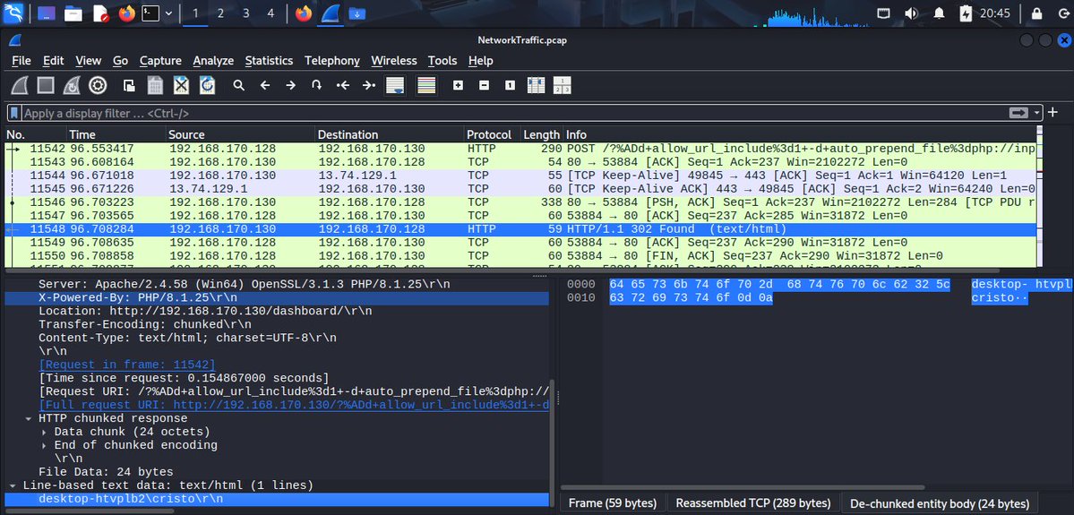This screenshot has width=1074, height=515.
Task: Select packet 11544 TCP Keep-Alive
Action: [x=520, y=175]
